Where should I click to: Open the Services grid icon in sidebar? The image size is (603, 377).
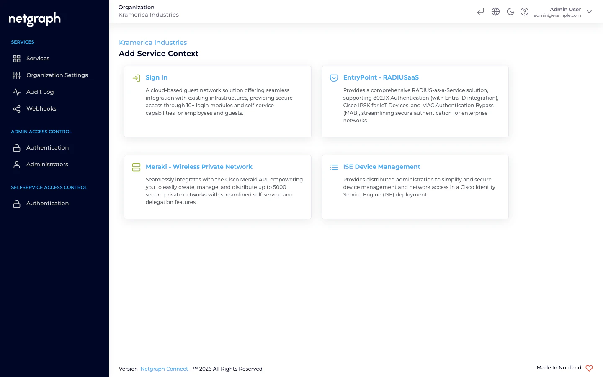pos(17,58)
